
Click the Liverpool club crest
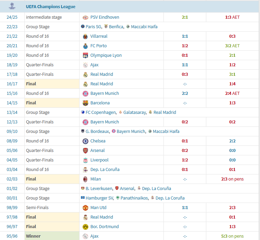(x=85, y=160)
